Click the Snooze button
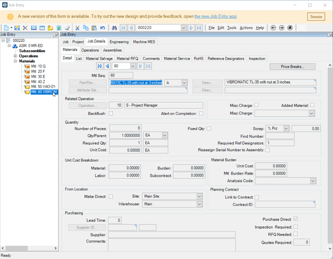This screenshot has width=333, height=259. pos(316,17)
